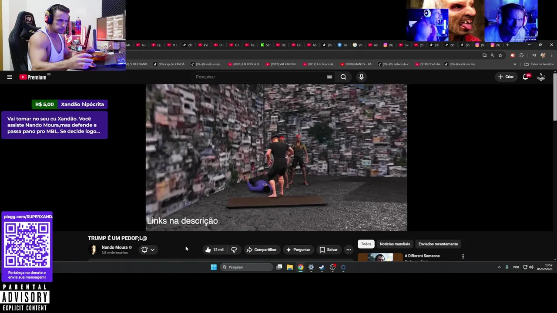Select the Enviados recentemente filter chip
Viewport: 557px width, 313px height.
[x=438, y=244]
